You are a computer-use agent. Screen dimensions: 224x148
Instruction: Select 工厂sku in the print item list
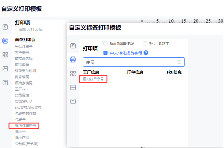click(x=21, y=89)
